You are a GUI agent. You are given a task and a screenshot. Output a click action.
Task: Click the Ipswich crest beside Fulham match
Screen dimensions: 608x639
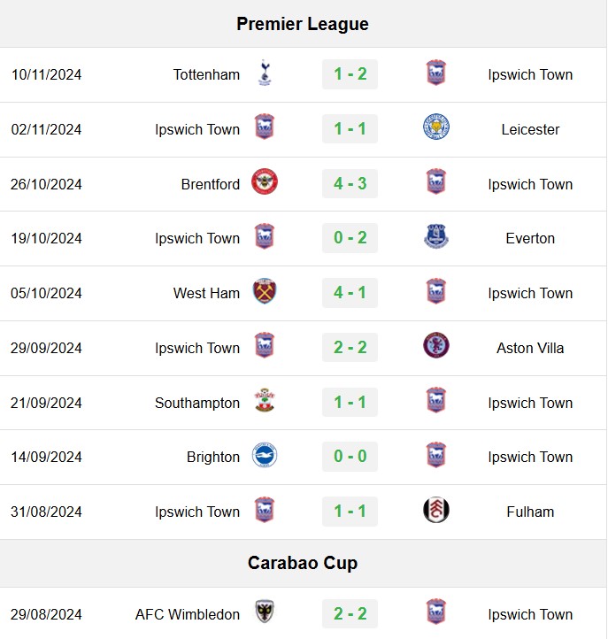click(x=265, y=510)
